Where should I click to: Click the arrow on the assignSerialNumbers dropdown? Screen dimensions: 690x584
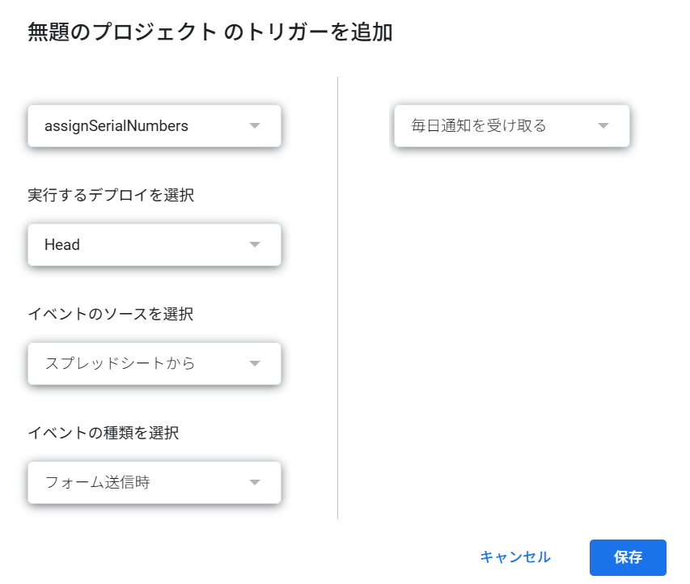pos(255,126)
